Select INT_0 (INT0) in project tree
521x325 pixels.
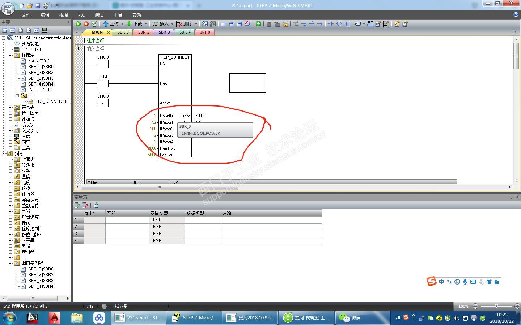(x=40, y=90)
